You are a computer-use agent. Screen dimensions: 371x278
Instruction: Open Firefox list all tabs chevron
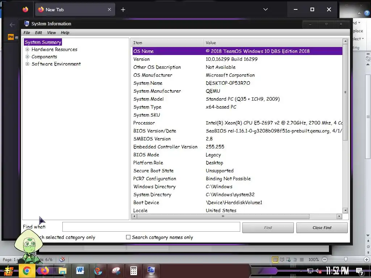[x=266, y=9]
